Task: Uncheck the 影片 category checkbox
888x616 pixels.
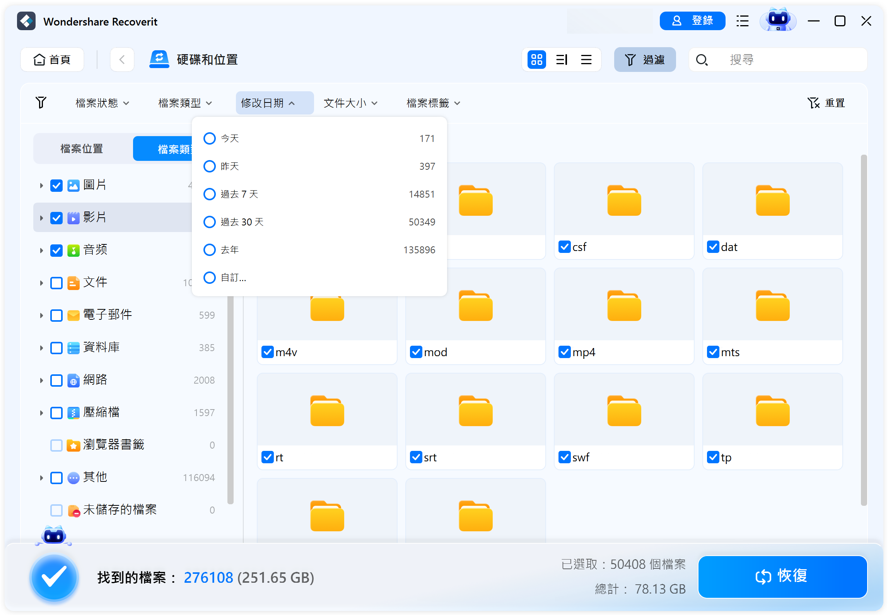Action: [x=56, y=218]
